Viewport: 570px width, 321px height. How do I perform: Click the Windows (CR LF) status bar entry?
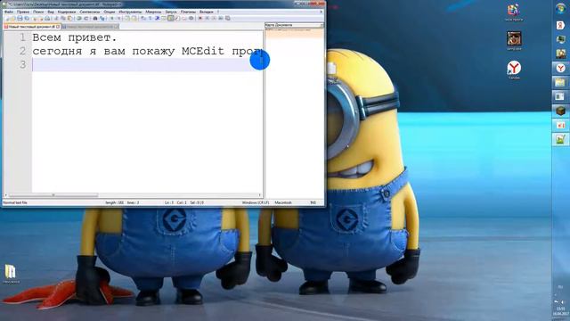tap(256, 202)
